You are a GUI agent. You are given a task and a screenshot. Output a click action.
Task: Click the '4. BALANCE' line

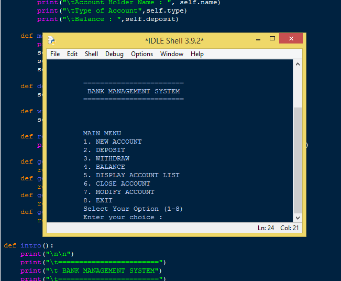point(104,167)
